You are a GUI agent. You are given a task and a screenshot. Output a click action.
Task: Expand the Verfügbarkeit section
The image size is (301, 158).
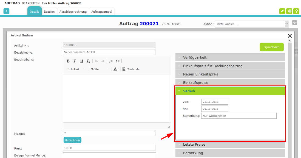click(x=230, y=57)
